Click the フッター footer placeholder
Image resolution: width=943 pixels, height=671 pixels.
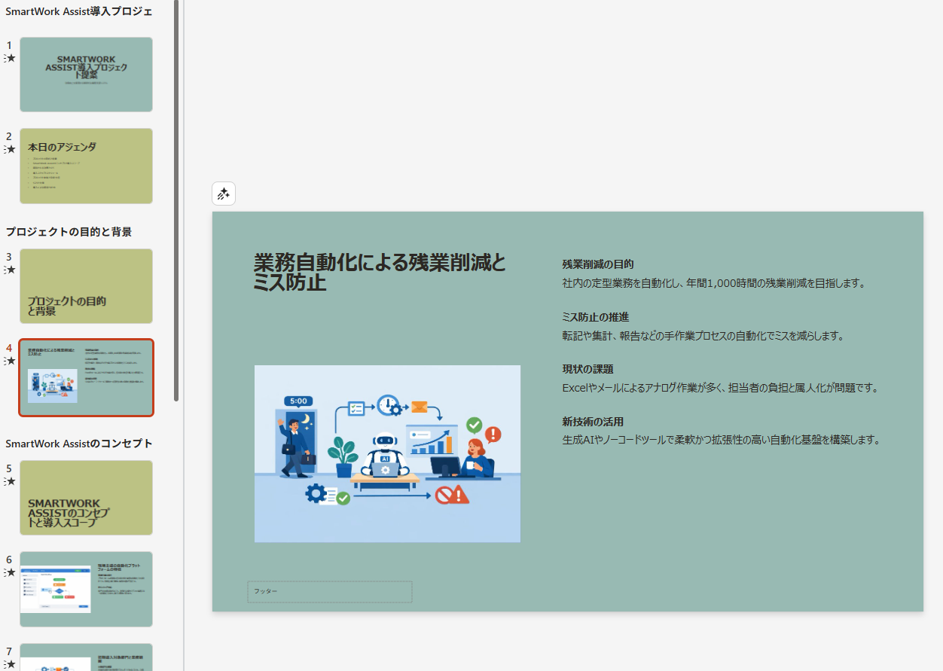(x=330, y=592)
